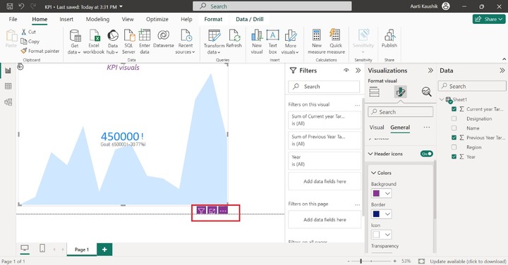Open the File menu
This screenshot has width=508, height=265.
click(x=13, y=19)
